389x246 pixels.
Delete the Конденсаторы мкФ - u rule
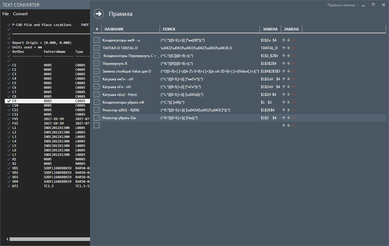pyautogui.click(x=293, y=40)
